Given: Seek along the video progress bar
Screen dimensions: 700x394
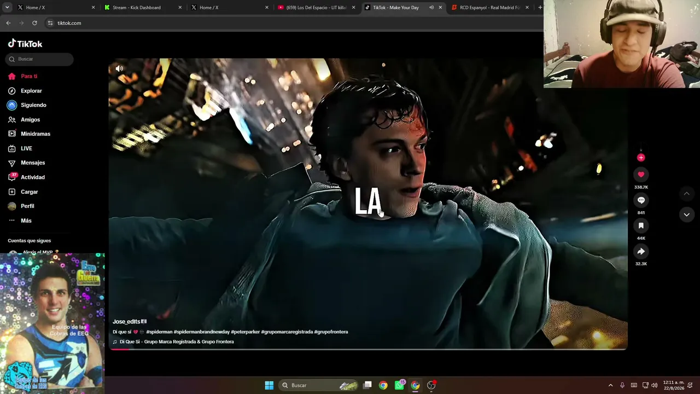Looking at the screenshot, I should coord(368,349).
